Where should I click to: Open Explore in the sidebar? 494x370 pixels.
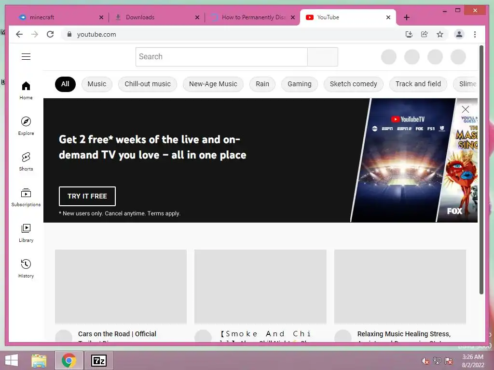pos(26,126)
